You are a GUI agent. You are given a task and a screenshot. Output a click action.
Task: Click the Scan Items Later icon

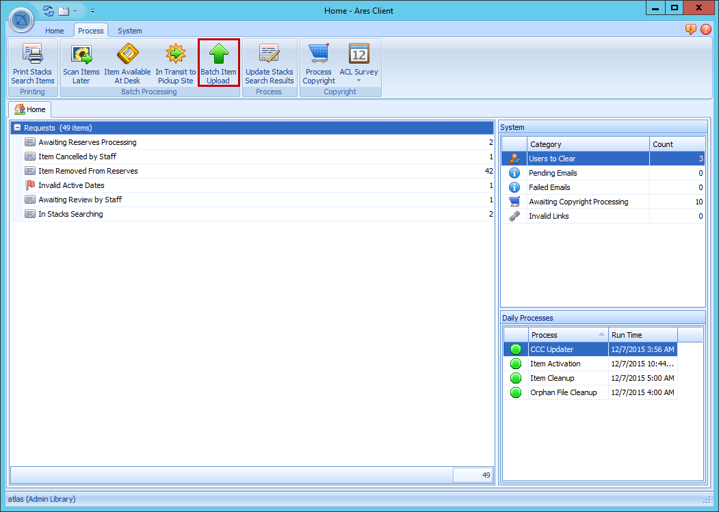(81, 55)
